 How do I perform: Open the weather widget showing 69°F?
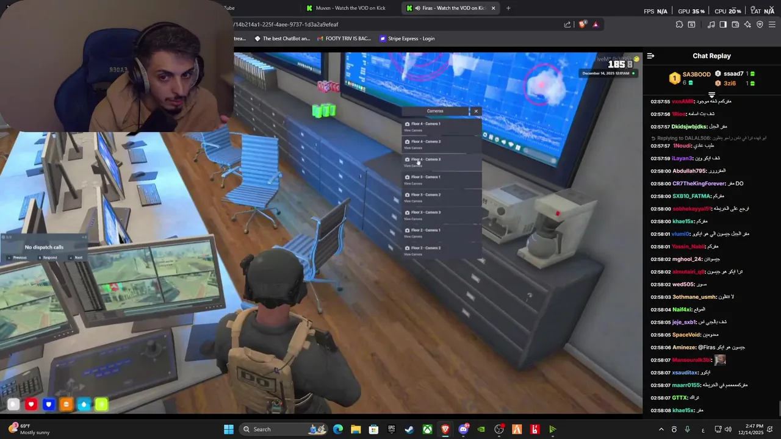coord(29,429)
